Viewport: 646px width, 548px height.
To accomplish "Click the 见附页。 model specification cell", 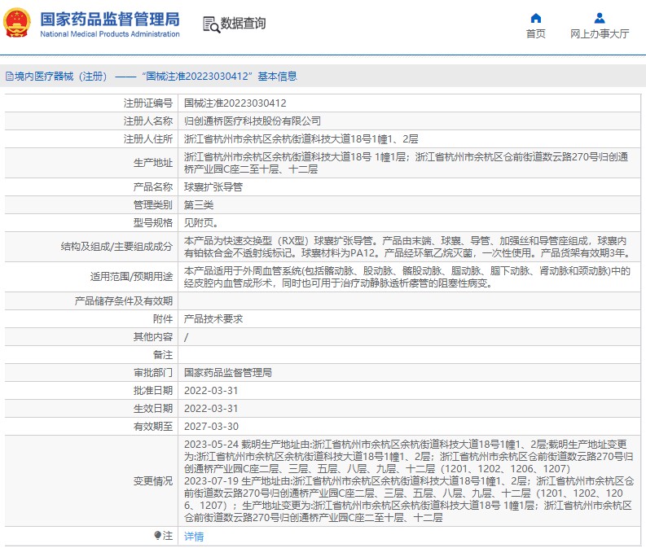I will [x=200, y=222].
